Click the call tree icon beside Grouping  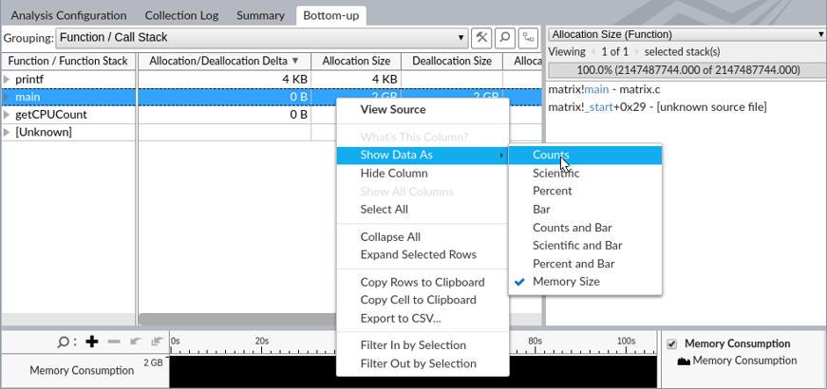pyautogui.click(x=526, y=38)
